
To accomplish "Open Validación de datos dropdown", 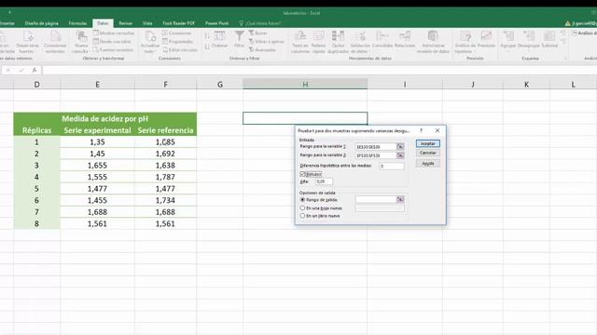I will click(360, 42).
